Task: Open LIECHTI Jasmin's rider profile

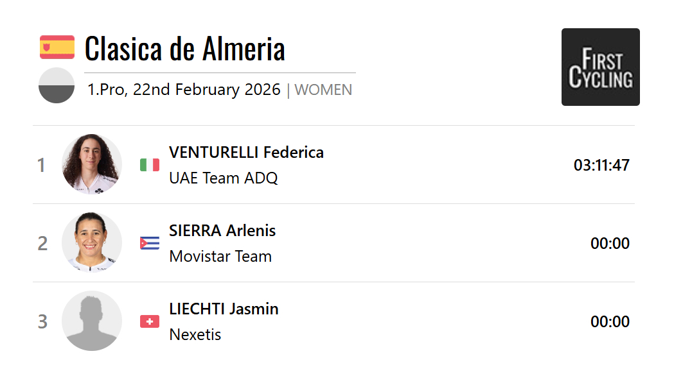Action: click(224, 309)
